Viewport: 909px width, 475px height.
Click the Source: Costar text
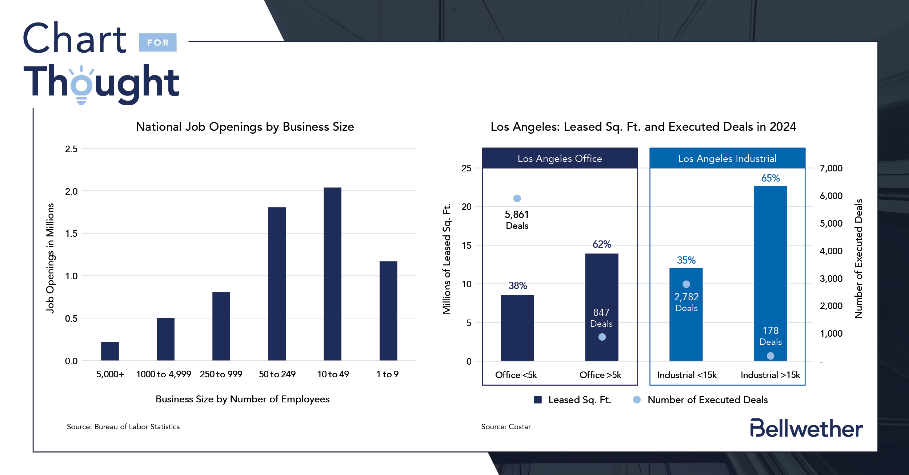click(x=506, y=427)
